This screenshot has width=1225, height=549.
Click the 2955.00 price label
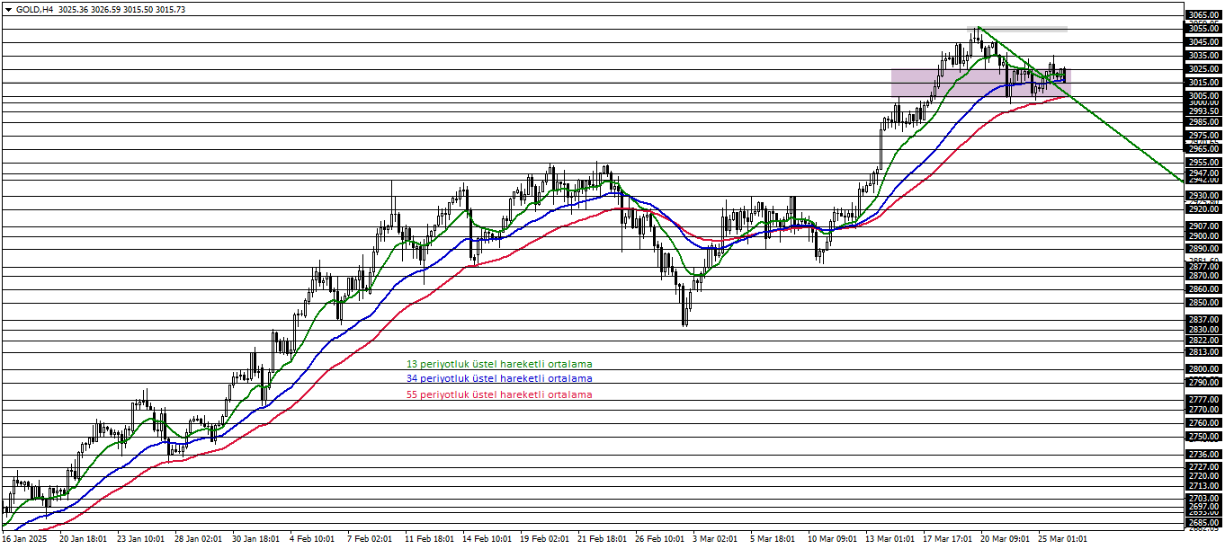click(x=1203, y=163)
